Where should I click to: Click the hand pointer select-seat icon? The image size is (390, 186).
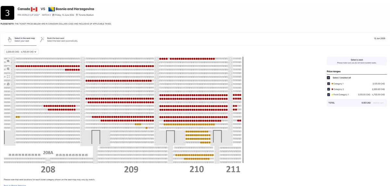[x=10, y=40]
